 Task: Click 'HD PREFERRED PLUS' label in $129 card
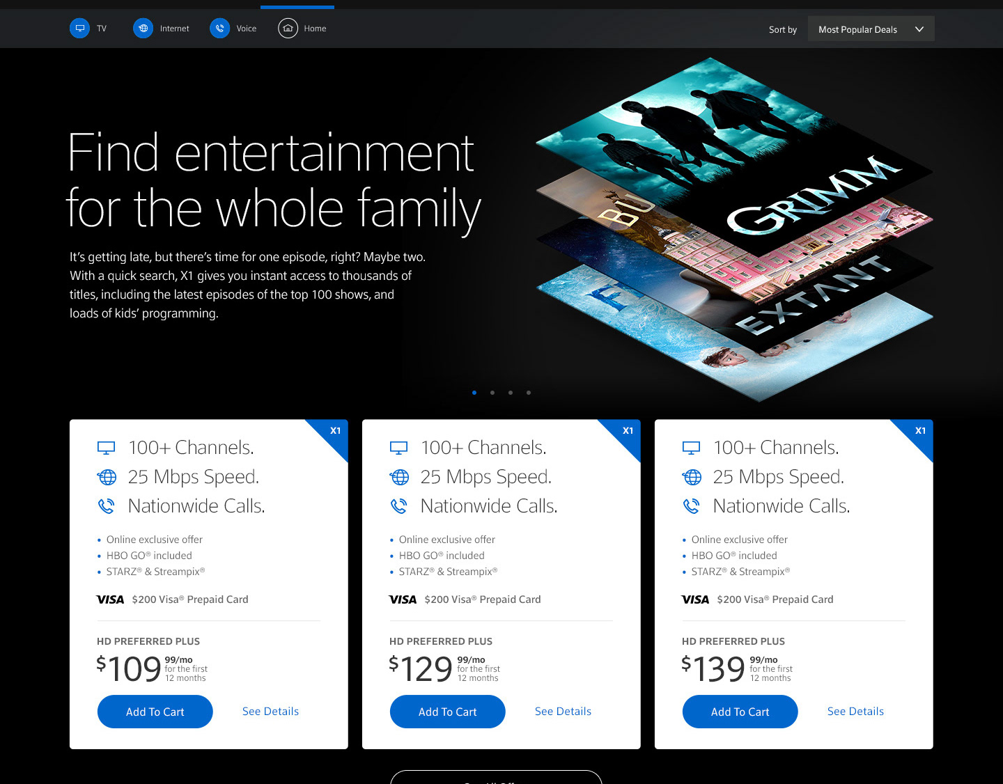click(x=441, y=641)
